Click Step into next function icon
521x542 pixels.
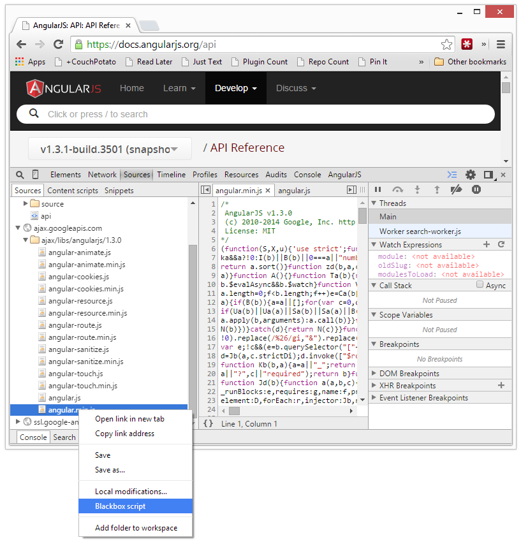point(417,189)
